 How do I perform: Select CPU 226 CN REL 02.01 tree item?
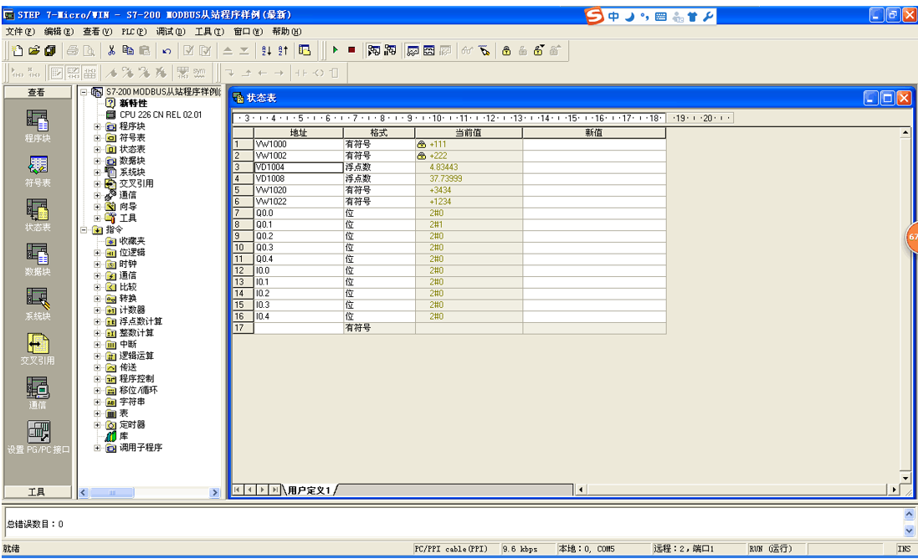point(161,115)
